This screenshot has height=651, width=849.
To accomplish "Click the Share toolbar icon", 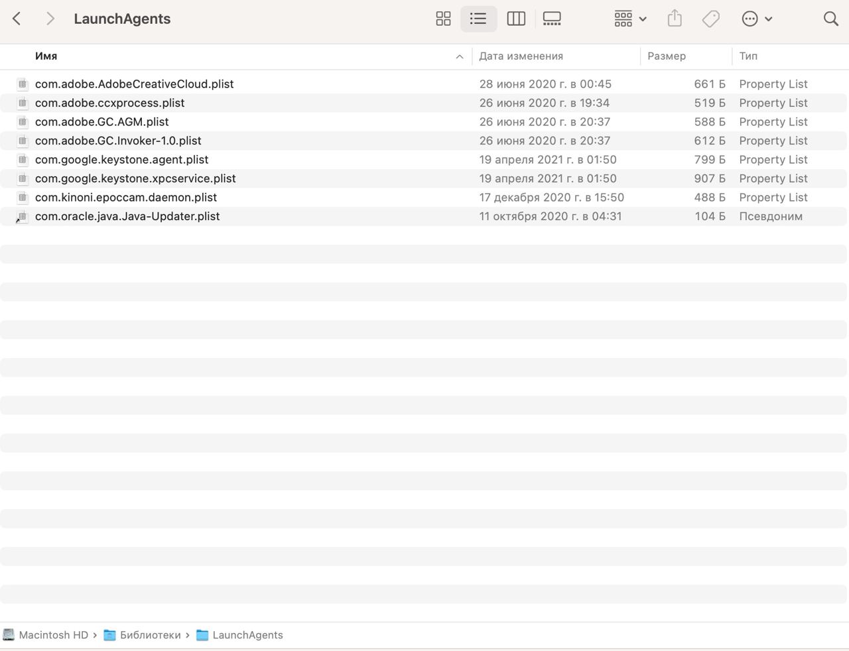I will pyautogui.click(x=675, y=19).
